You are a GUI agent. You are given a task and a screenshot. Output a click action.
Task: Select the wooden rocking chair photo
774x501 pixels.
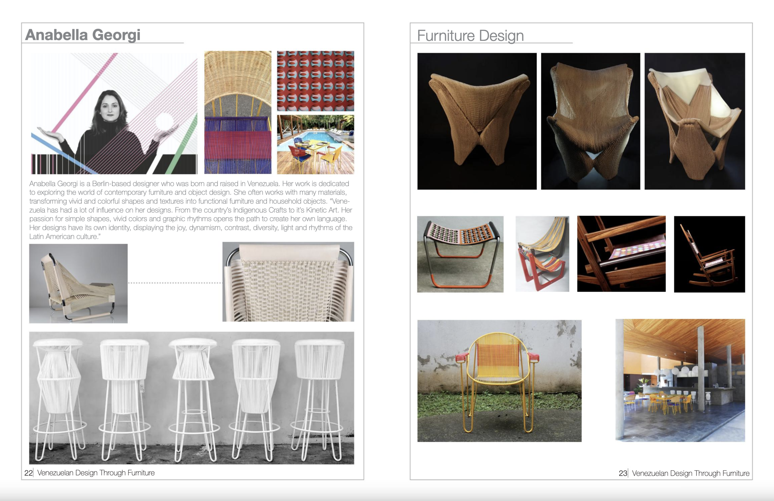point(709,254)
